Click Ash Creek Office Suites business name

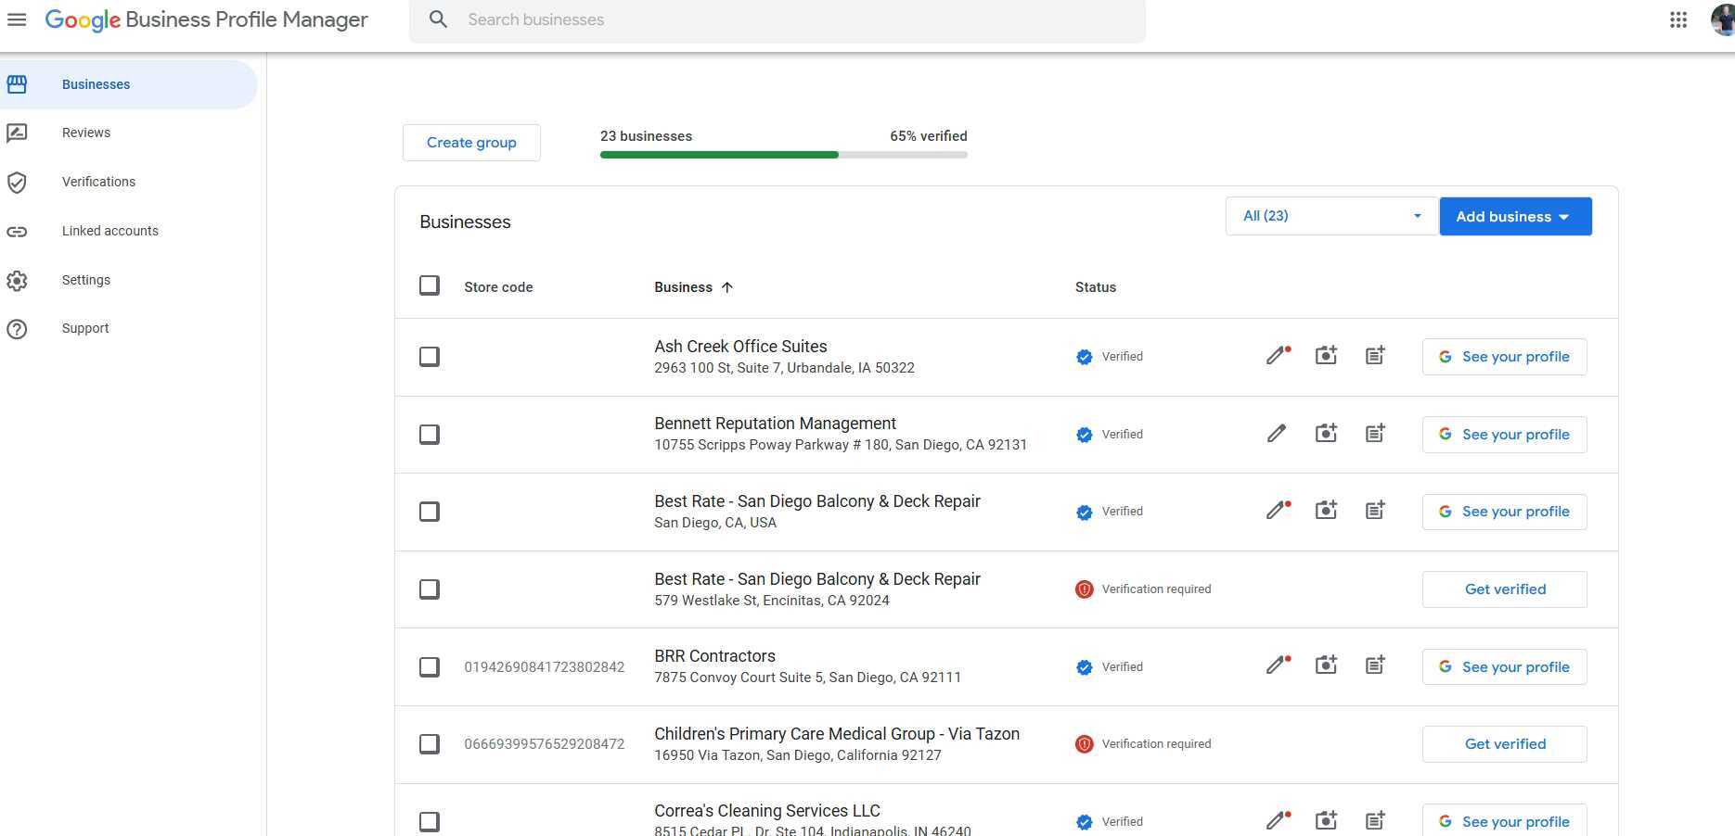[x=740, y=347]
